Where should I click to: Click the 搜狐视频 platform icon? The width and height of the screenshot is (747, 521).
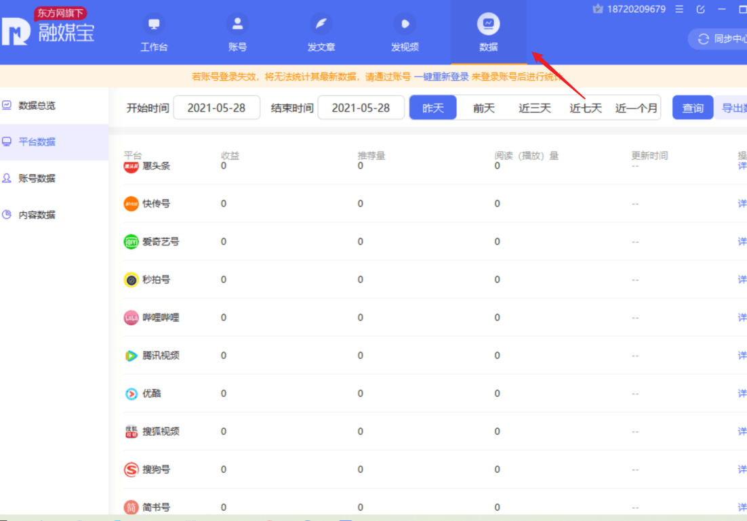[x=131, y=432]
